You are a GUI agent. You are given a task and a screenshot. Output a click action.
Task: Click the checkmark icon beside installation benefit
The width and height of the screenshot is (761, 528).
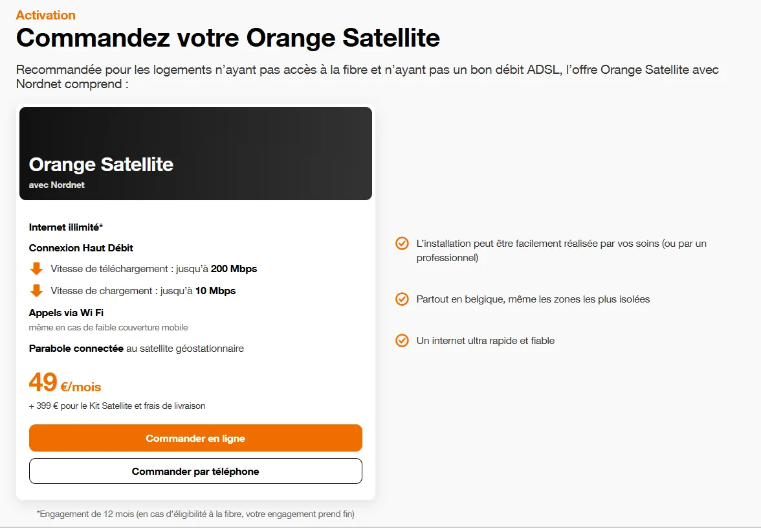tap(402, 244)
